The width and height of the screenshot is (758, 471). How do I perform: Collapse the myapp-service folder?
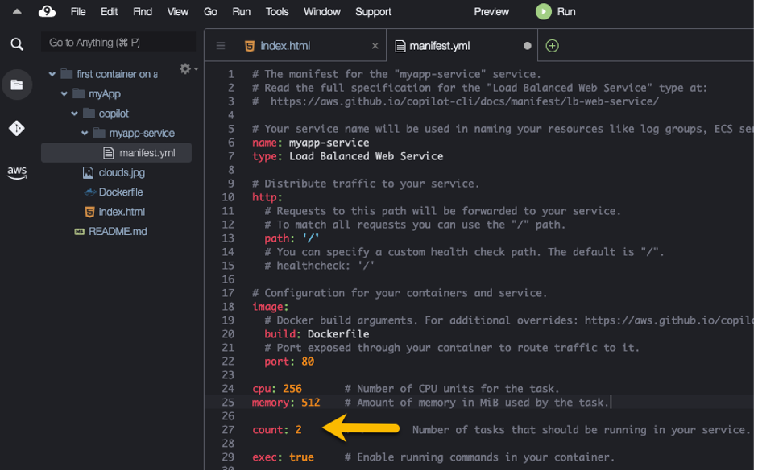pyautogui.click(x=85, y=133)
